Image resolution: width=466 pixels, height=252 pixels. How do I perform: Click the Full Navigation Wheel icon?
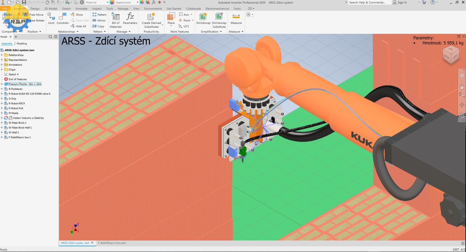462,76
